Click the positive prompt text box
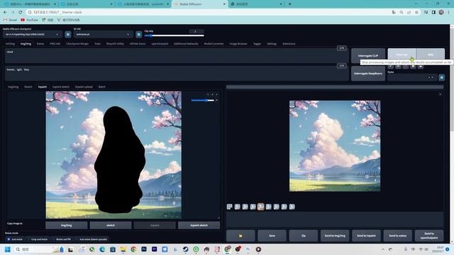Image resolution: width=454 pixels, height=255 pixels. pos(177,56)
